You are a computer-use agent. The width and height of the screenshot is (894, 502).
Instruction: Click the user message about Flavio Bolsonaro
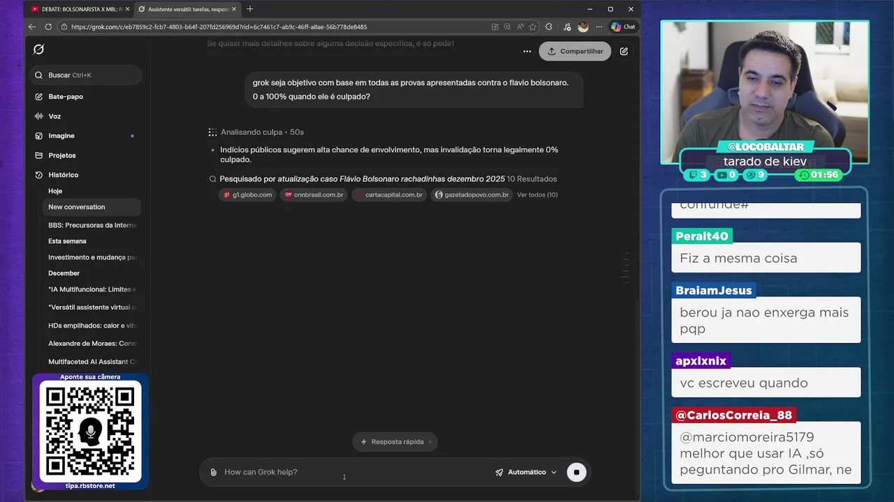pos(414,89)
